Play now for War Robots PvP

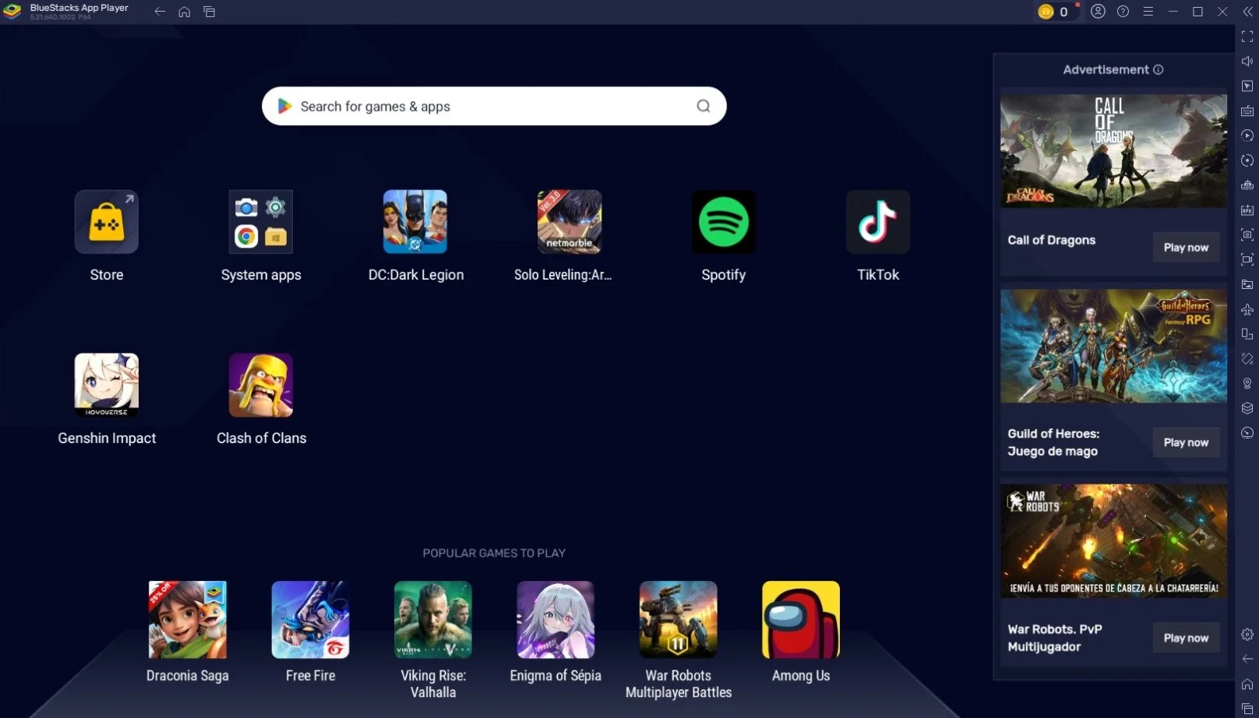pos(1186,638)
